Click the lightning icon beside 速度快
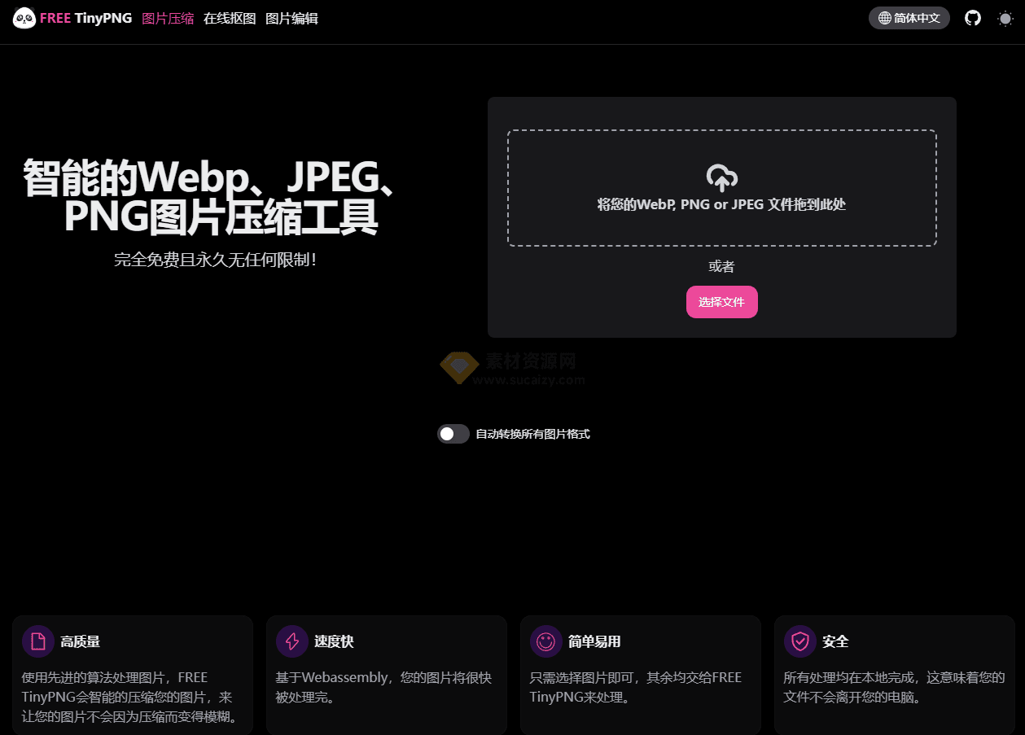 (291, 641)
